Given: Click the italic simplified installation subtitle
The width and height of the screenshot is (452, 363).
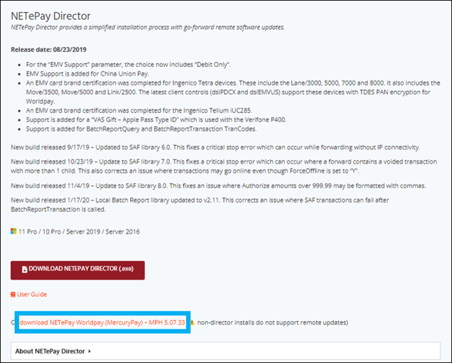Looking at the screenshot, I should point(148,28).
